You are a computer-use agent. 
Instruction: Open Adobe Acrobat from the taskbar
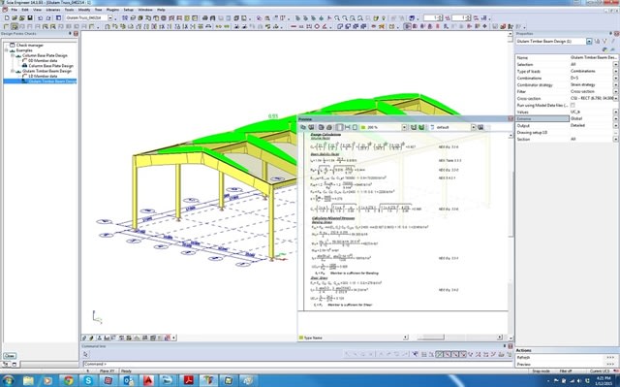[188, 380]
